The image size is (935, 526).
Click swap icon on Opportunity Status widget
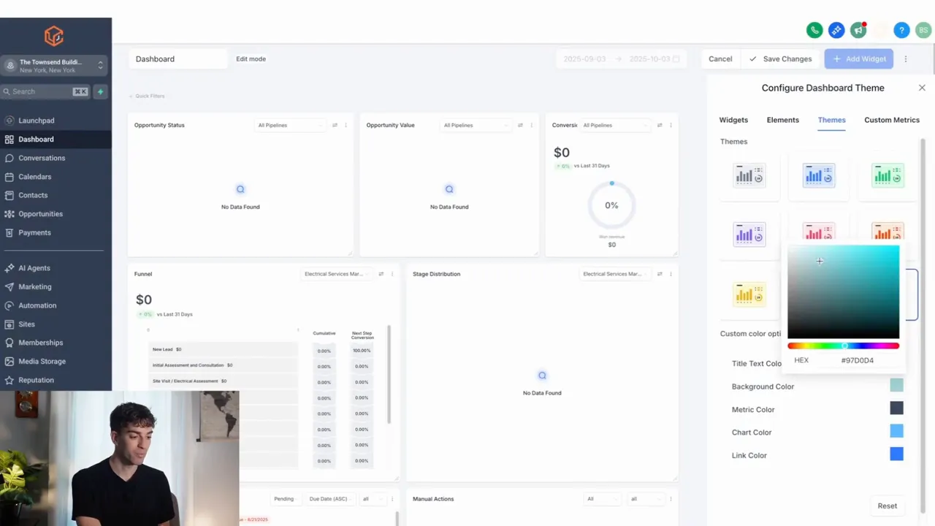[335, 125]
